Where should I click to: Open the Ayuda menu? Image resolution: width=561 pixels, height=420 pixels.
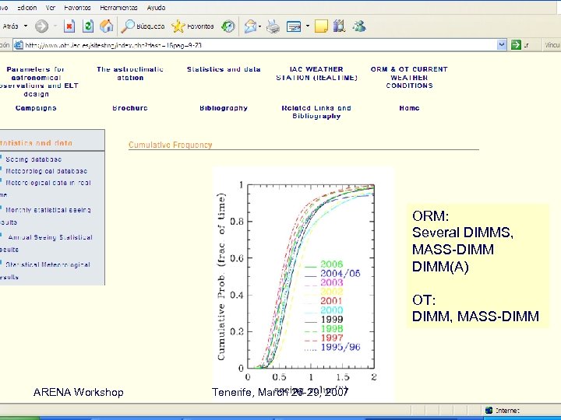(154, 8)
